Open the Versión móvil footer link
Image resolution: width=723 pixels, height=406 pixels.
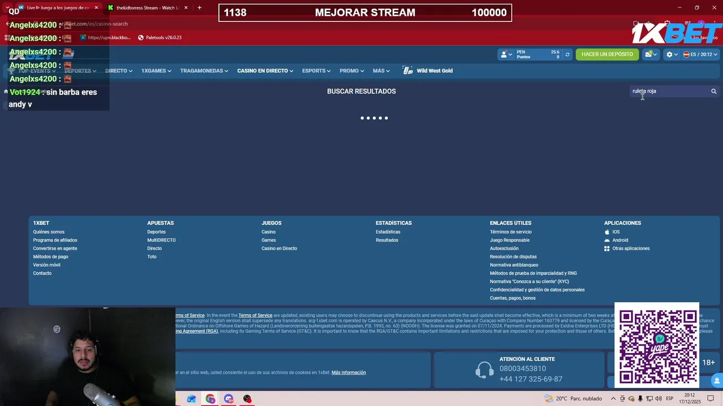(46, 265)
